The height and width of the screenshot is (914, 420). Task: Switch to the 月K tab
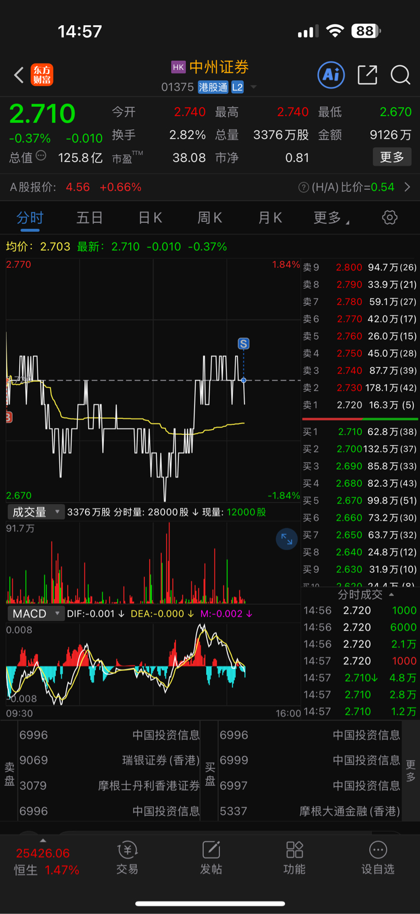(270, 218)
